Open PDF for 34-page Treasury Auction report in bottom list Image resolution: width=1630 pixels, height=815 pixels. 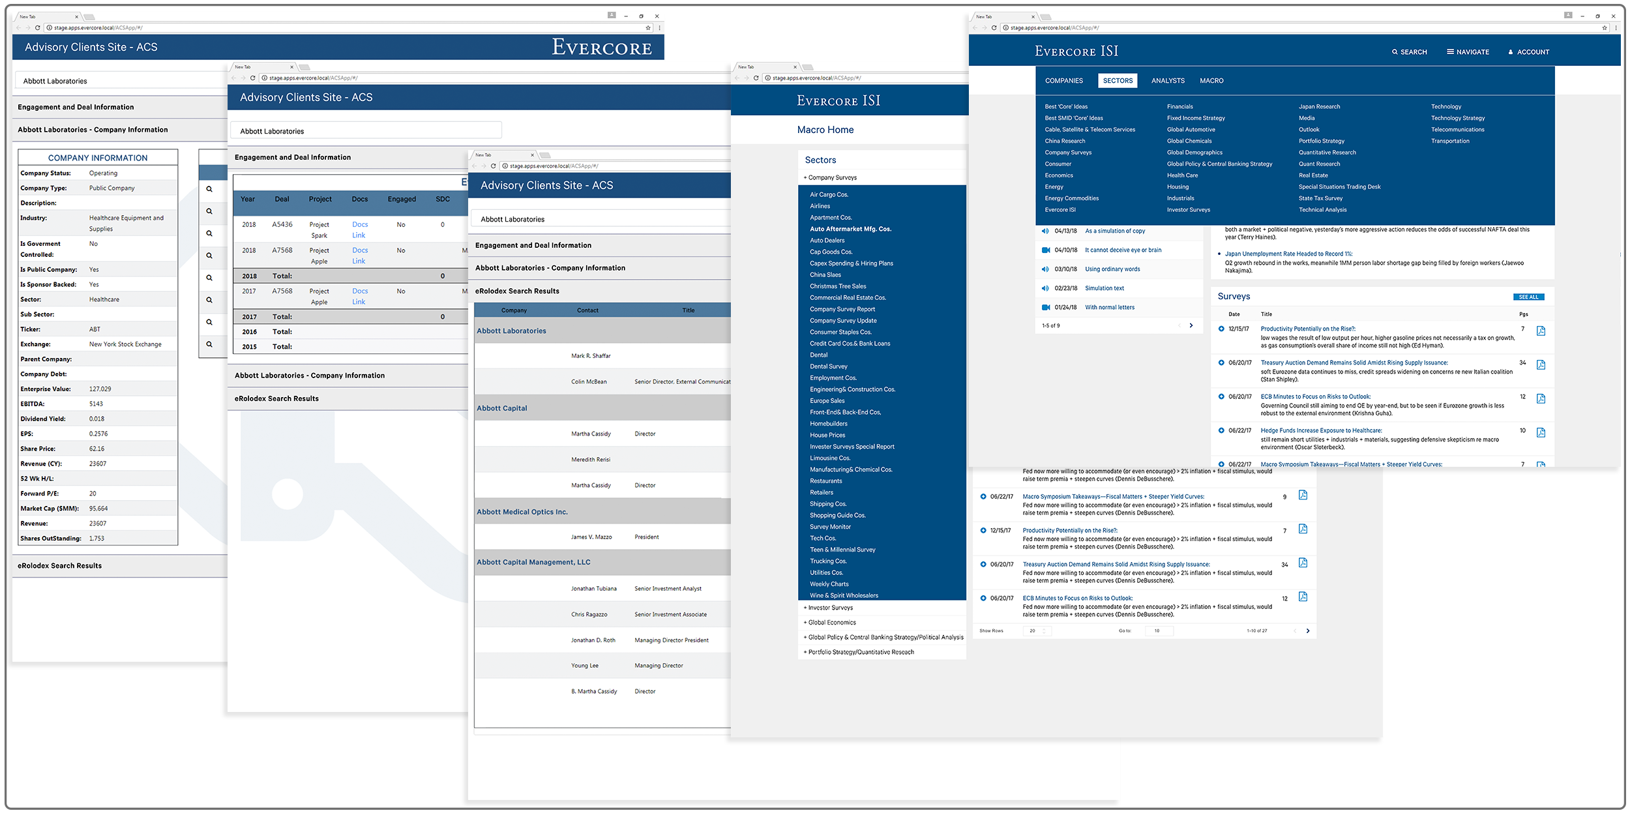[x=1303, y=563]
